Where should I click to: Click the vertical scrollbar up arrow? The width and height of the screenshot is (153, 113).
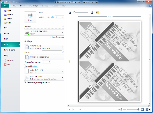click(150, 16)
